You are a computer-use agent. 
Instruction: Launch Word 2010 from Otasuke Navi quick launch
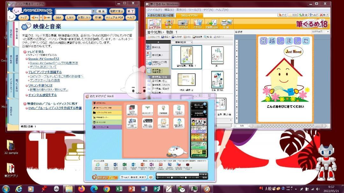(116, 166)
